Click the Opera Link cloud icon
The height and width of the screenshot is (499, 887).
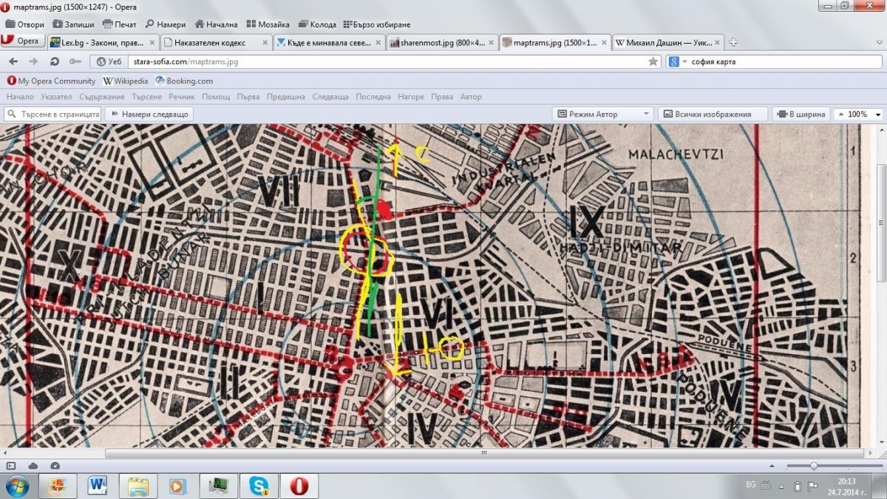(33, 466)
